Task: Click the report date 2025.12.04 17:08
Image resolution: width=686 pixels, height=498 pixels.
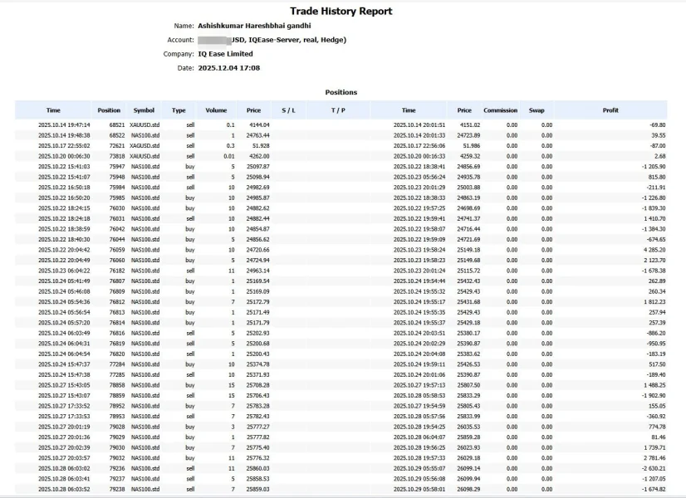Action: 229,68
